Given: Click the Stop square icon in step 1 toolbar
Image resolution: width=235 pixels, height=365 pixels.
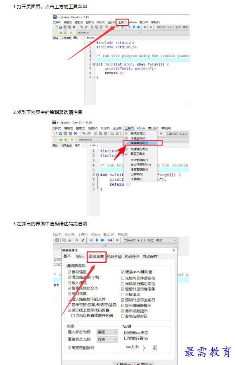Looking at the screenshot, I should click(151, 27).
